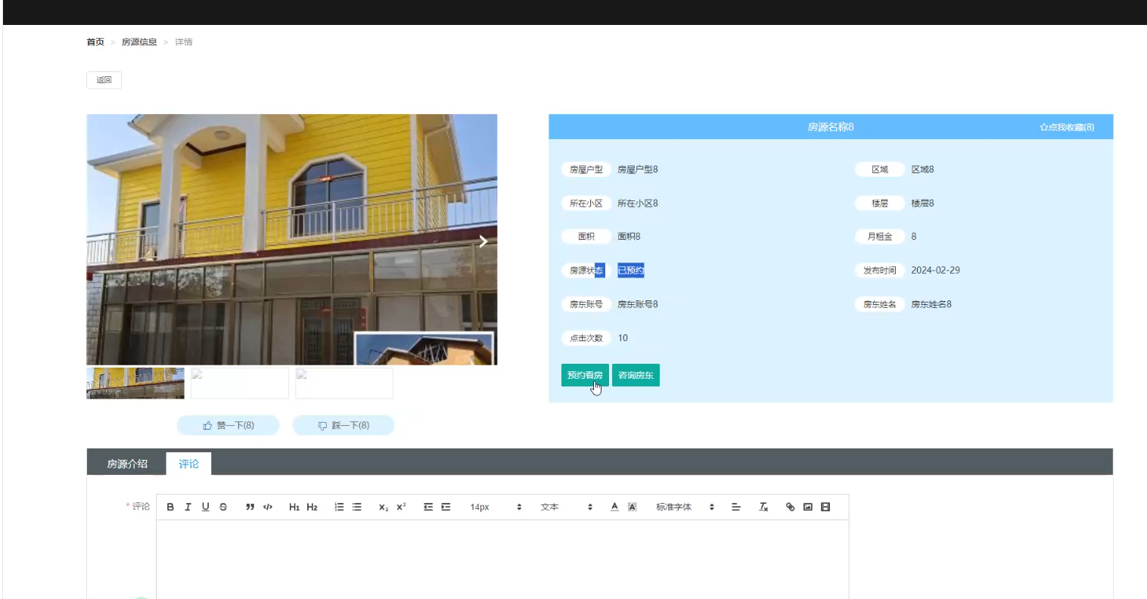Apply bold formatting in the comment editor

coord(170,507)
